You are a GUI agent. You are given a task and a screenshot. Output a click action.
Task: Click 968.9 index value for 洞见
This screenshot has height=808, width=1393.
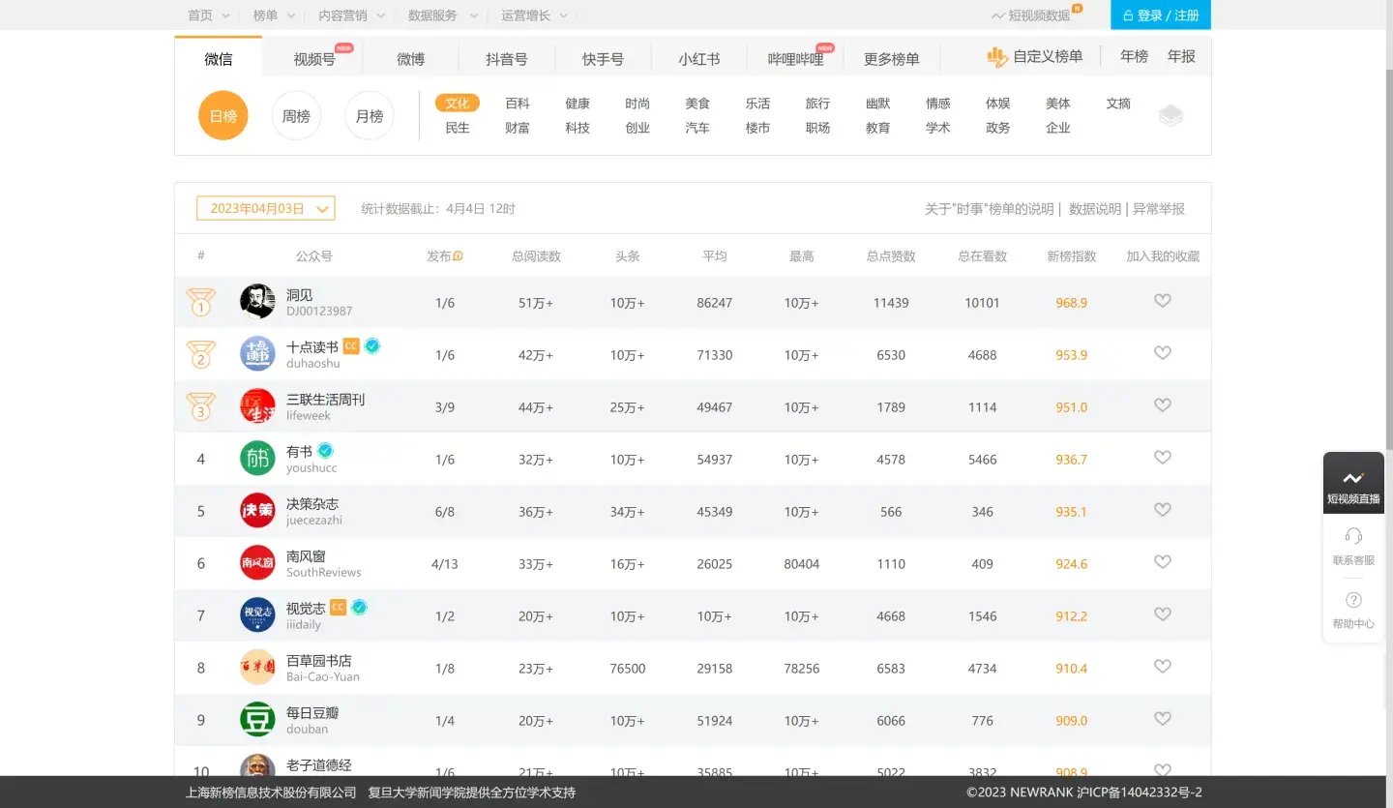1072,303
